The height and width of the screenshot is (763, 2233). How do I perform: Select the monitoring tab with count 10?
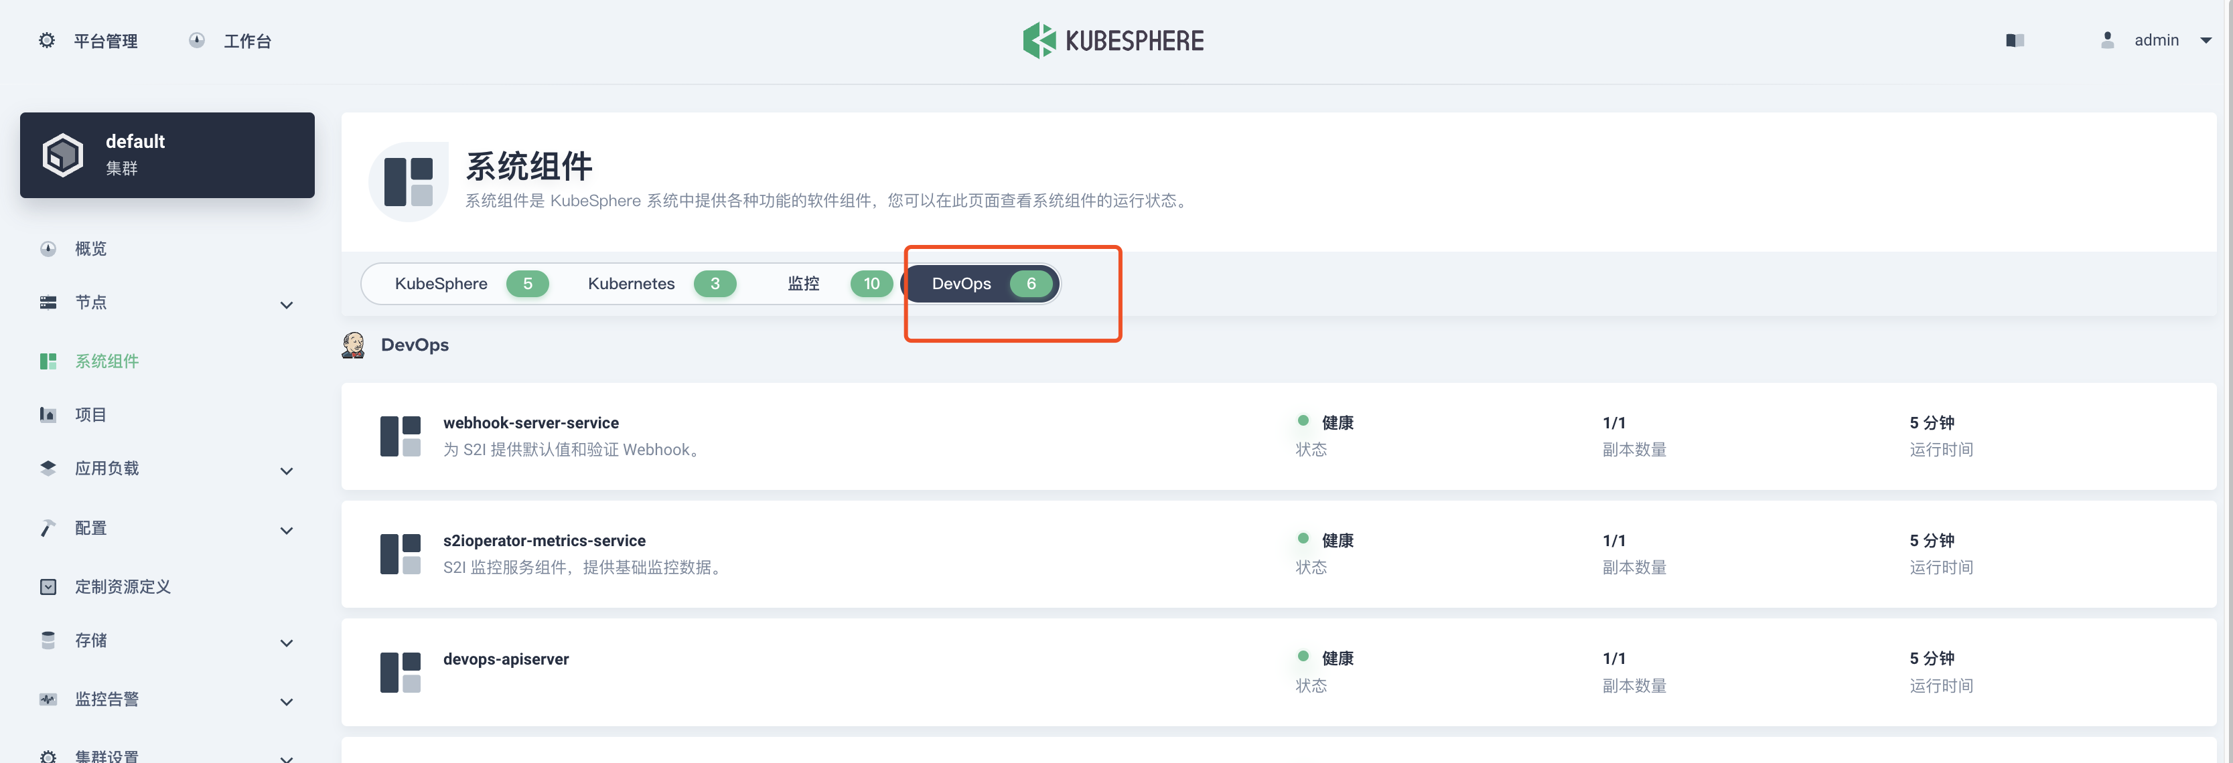tap(804, 284)
